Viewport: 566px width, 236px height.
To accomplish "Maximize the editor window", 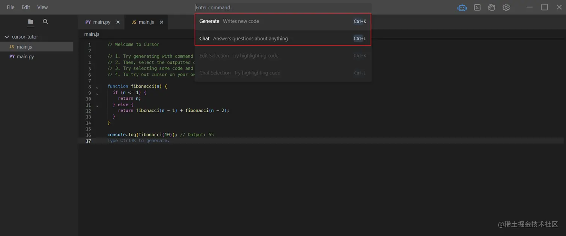I will coord(545,7).
